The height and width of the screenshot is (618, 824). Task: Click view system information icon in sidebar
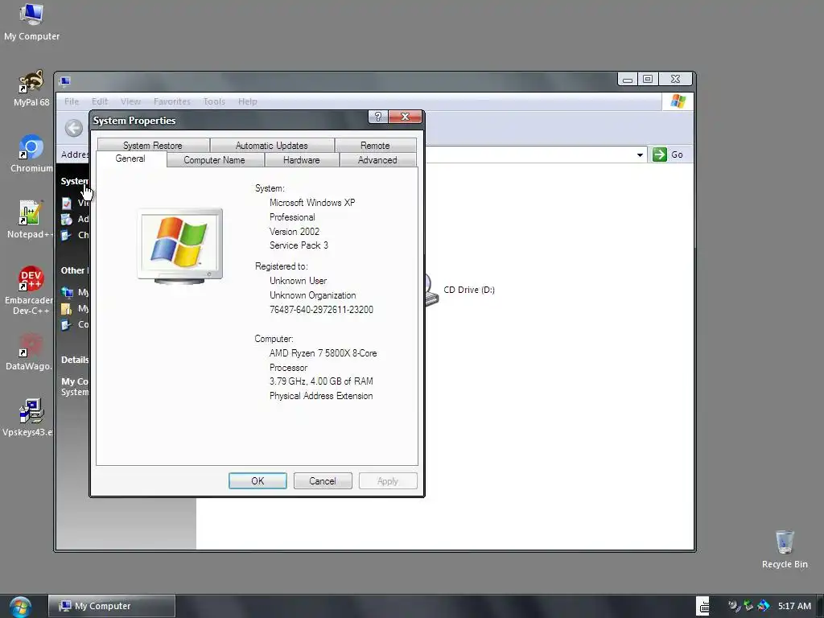(x=67, y=203)
